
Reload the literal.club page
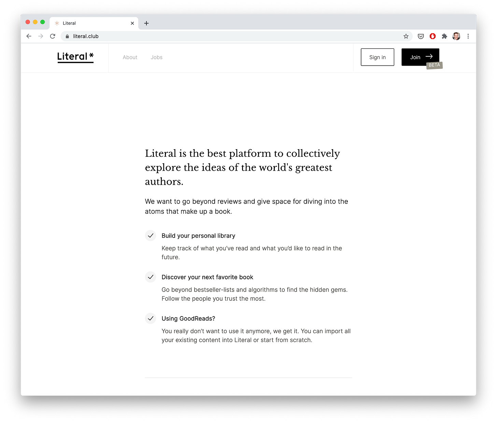pos(53,36)
